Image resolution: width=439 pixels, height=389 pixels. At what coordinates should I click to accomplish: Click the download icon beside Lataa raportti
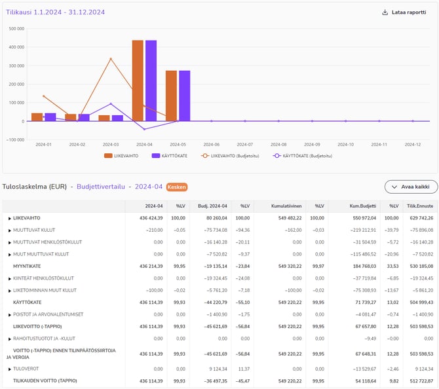tap(385, 12)
